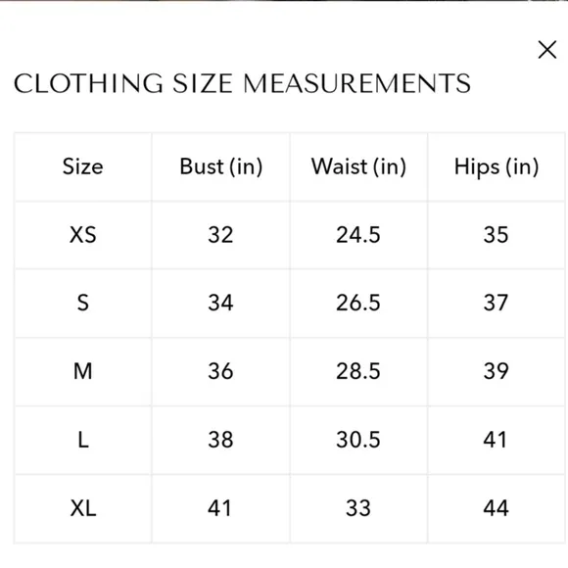Select the S hips value 37
568x568 pixels.
pyautogui.click(x=496, y=303)
